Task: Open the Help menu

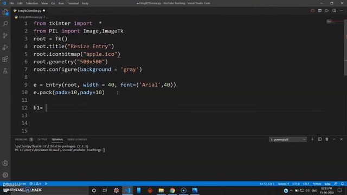Action: pyautogui.click(x=85, y=3)
